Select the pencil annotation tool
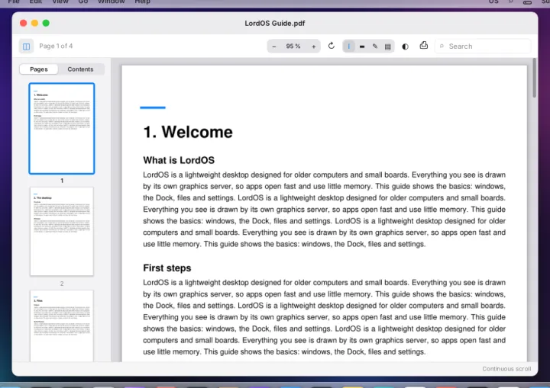 click(375, 46)
